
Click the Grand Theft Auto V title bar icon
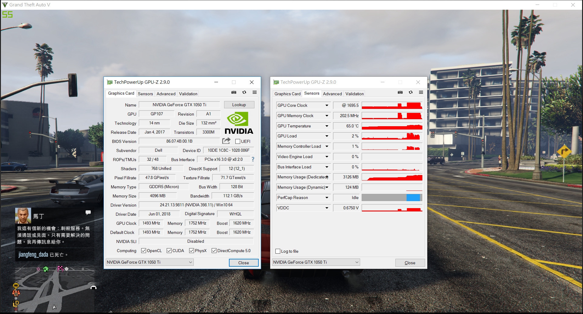5,5
